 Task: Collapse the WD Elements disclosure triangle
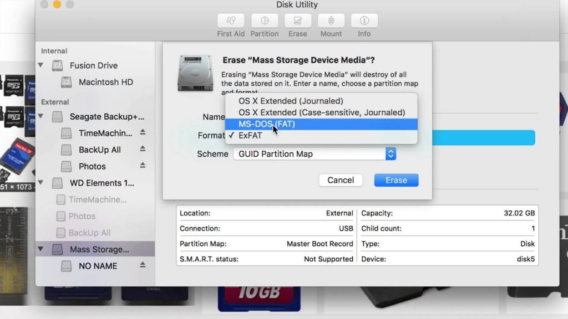coord(41,183)
